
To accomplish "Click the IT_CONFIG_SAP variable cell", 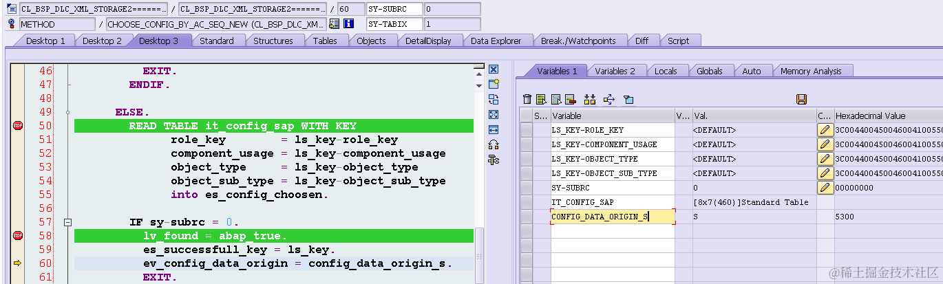I will coord(613,202).
